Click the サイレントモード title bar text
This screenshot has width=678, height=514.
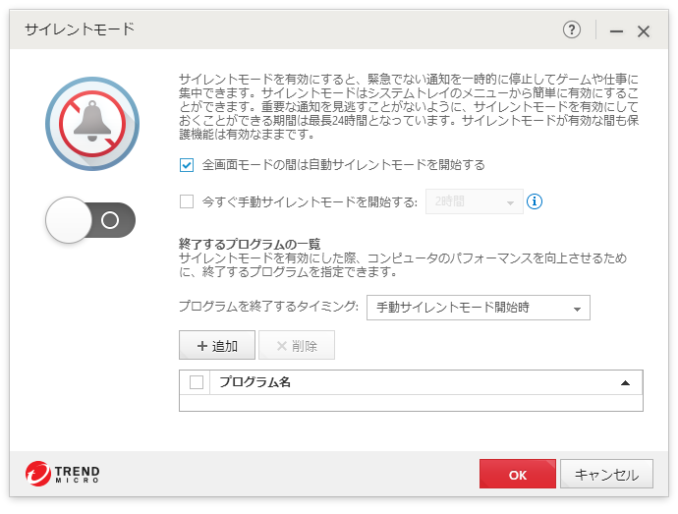[80, 29]
